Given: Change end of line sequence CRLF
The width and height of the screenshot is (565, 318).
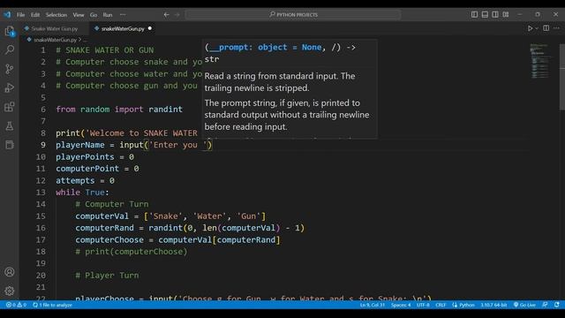Looking at the screenshot, I should pyautogui.click(x=441, y=305).
